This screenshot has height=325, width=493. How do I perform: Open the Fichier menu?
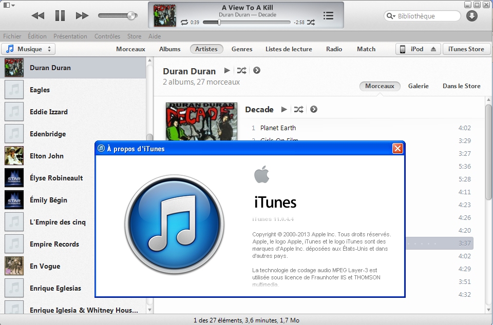pos(12,36)
